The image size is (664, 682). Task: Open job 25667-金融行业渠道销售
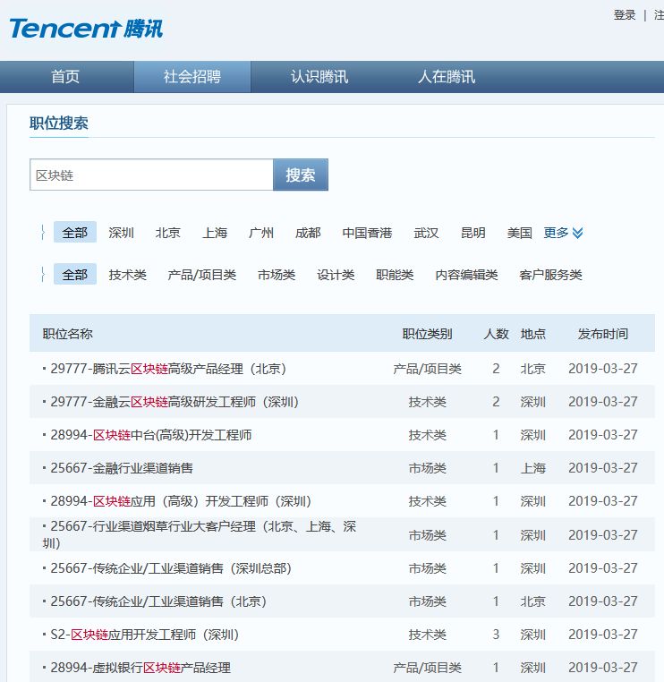tap(122, 468)
